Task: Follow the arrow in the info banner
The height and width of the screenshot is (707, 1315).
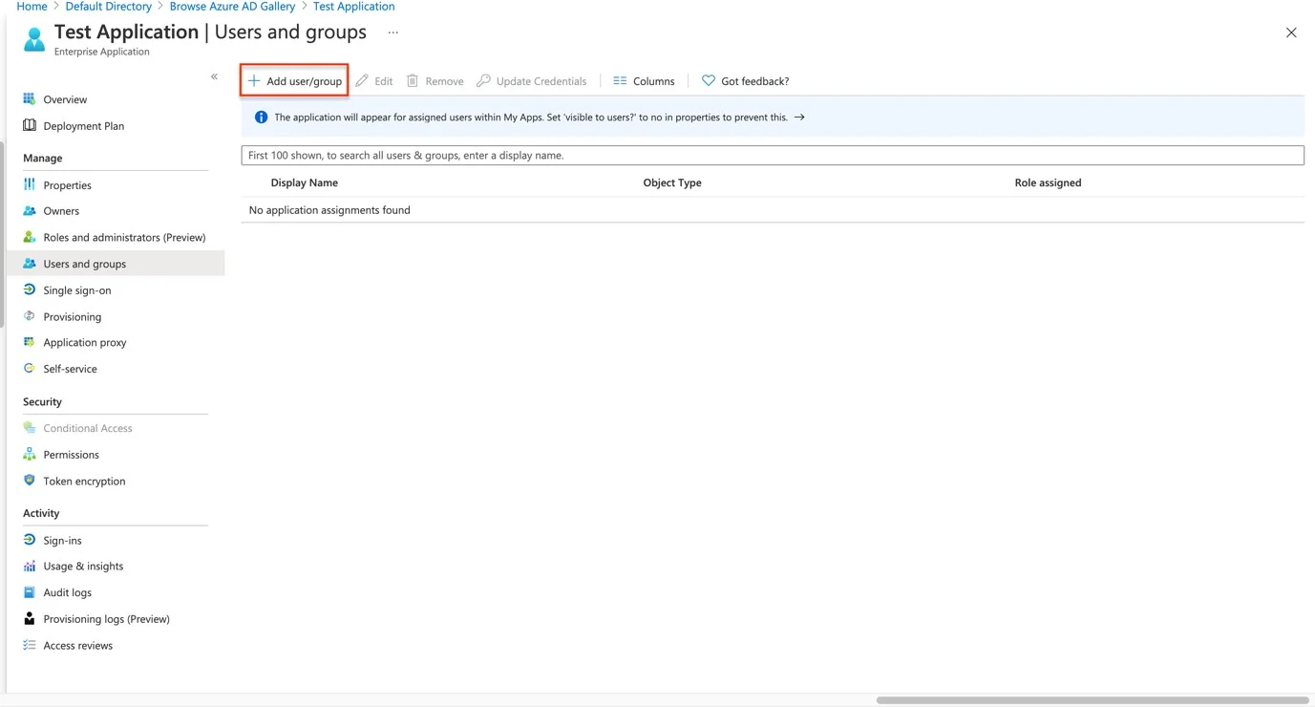Action: coord(799,118)
